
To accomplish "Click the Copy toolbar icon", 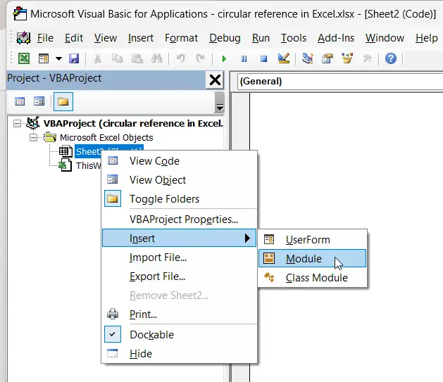I will pos(117,58).
